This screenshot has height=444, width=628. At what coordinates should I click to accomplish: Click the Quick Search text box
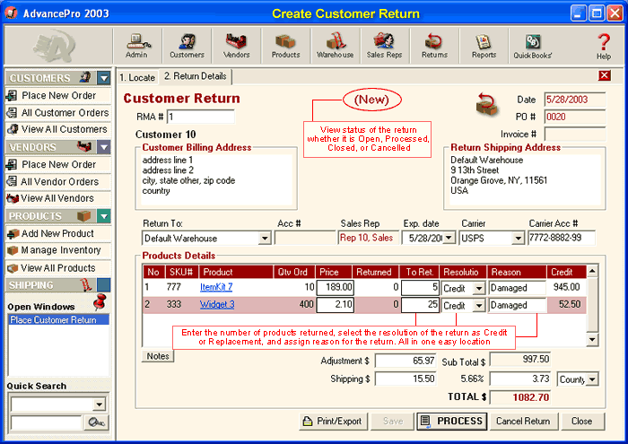point(46,422)
